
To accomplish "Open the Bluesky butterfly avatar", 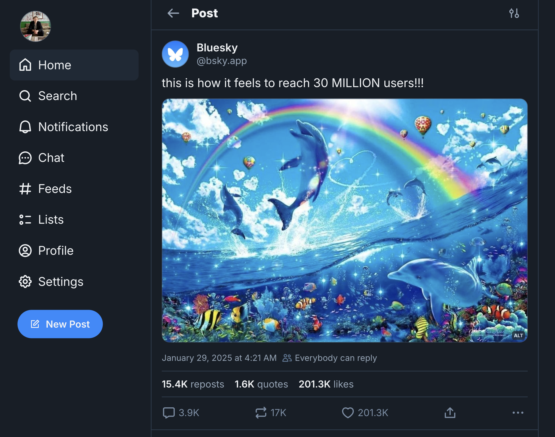I will point(175,54).
